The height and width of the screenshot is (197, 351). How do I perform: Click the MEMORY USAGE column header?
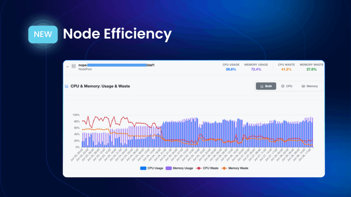coord(256,65)
